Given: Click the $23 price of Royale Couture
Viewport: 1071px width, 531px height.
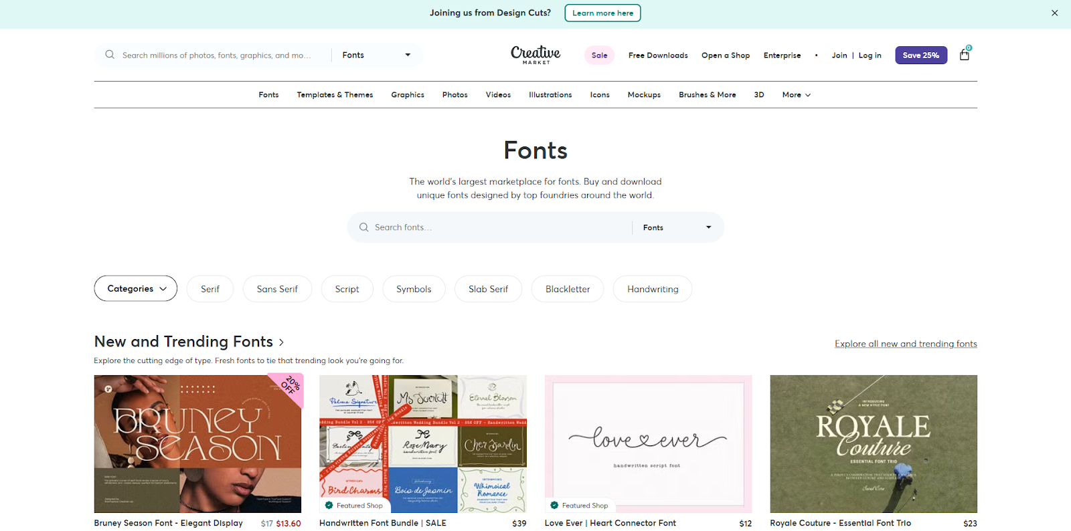Looking at the screenshot, I should click(970, 524).
